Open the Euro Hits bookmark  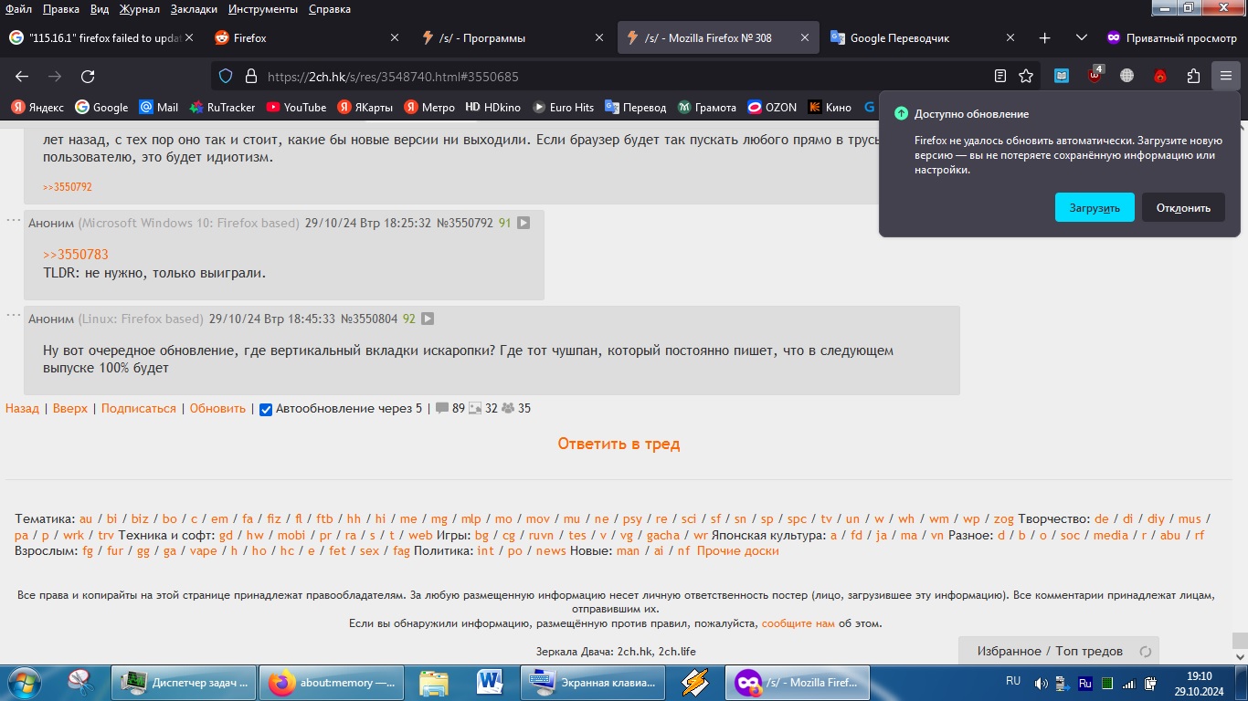(x=563, y=107)
